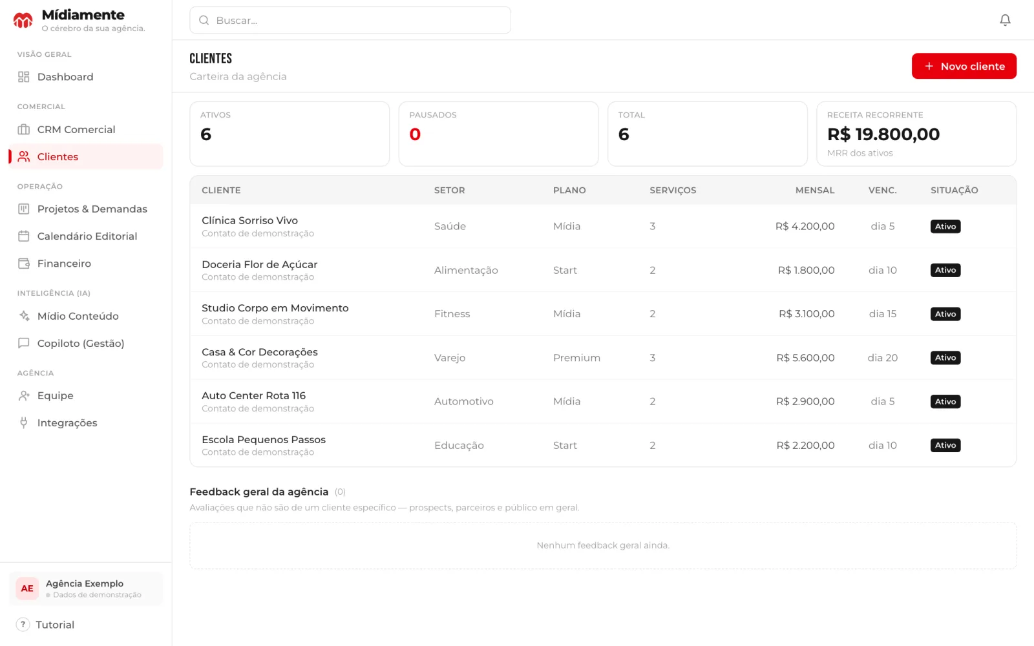The image size is (1034, 646).
Task: Open Auto Center Rota 116 client
Action: (603, 401)
